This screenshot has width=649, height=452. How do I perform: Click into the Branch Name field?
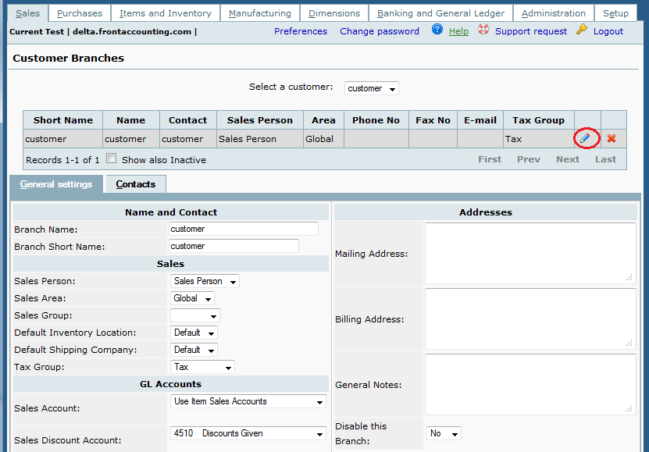click(244, 229)
